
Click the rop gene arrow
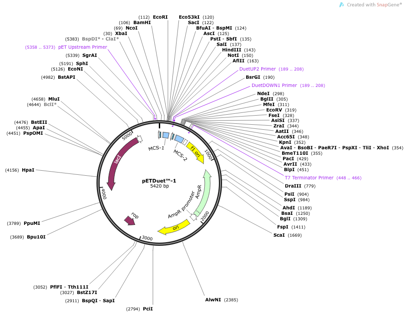tap(130, 220)
